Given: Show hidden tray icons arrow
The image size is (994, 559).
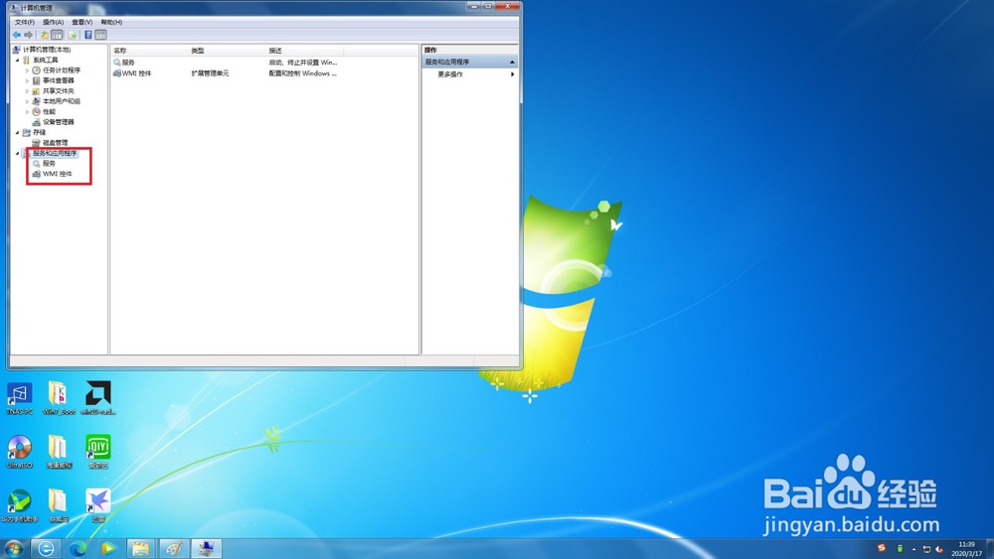Looking at the screenshot, I should [x=913, y=549].
